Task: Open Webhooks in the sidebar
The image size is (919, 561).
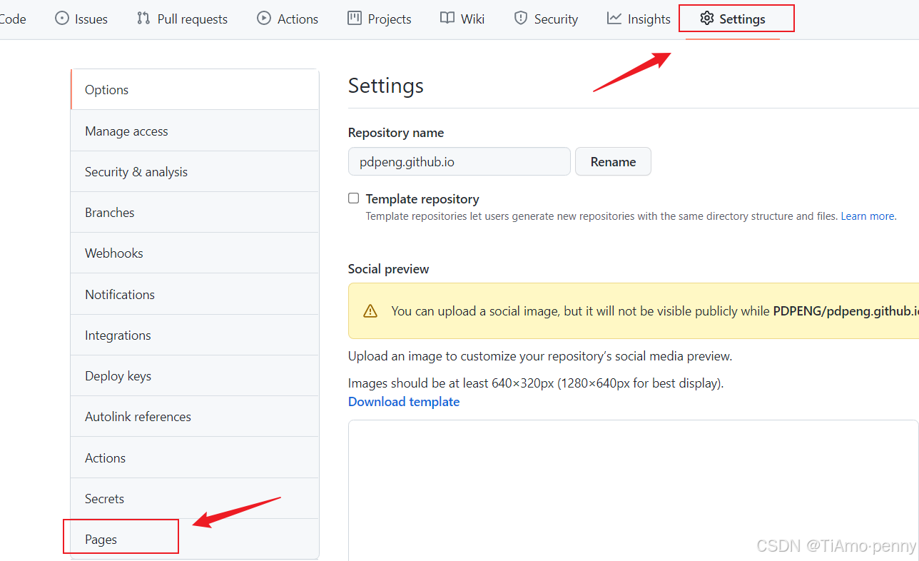Action: 114,253
